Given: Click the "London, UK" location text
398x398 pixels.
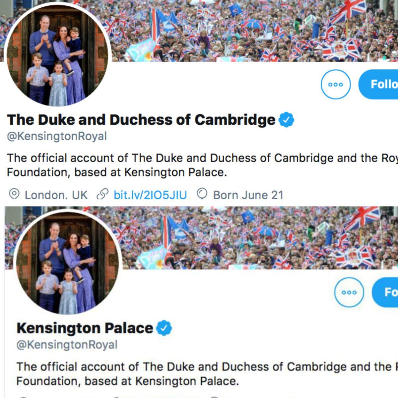Looking at the screenshot, I should pyautogui.click(x=56, y=195).
